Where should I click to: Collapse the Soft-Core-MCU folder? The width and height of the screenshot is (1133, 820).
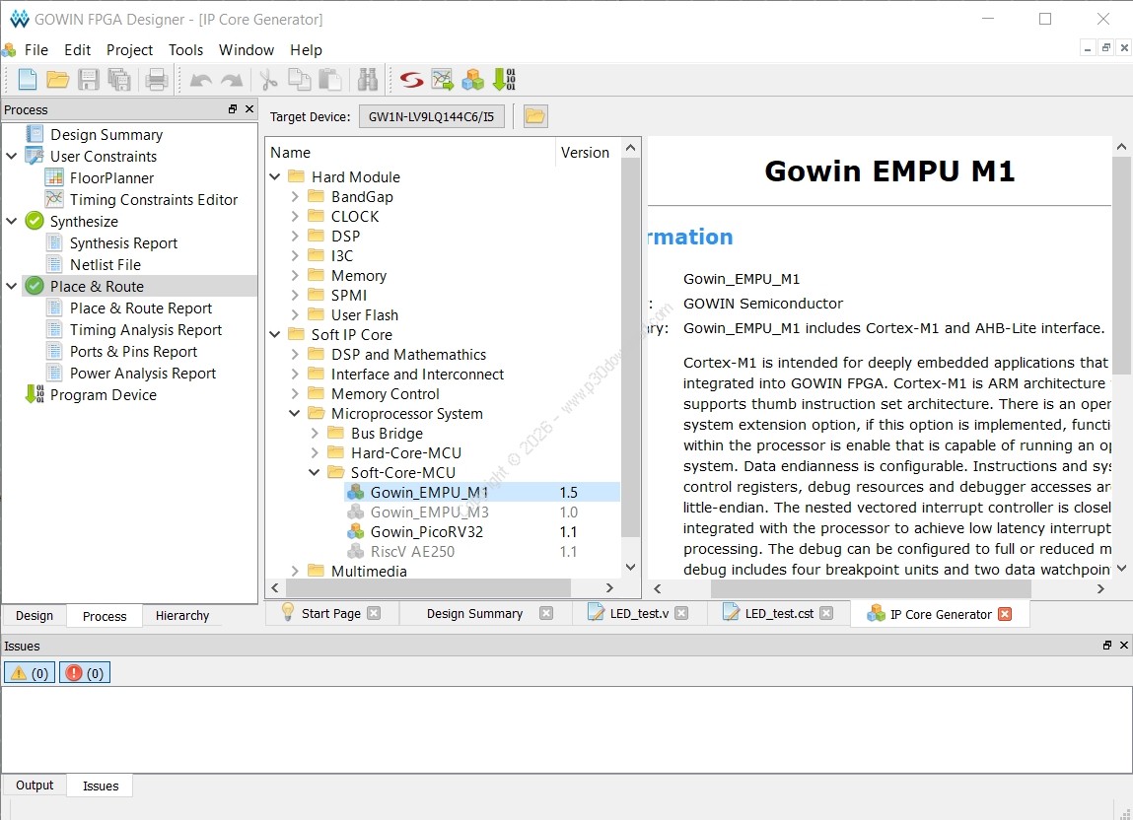coord(315,472)
